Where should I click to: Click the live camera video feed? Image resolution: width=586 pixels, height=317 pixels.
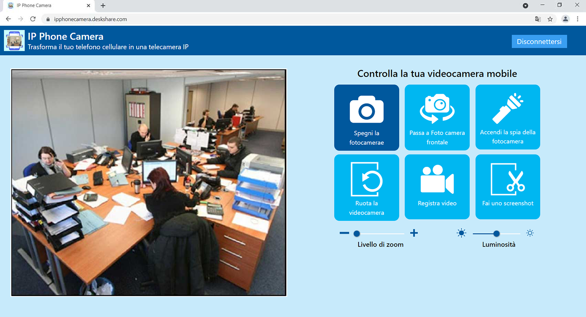point(149,183)
